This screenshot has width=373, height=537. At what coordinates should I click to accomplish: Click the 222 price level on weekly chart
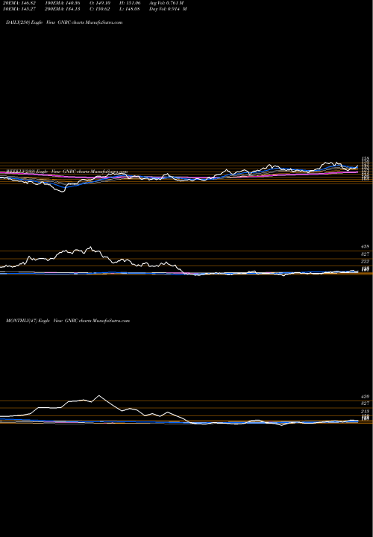pyautogui.click(x=365, y=261)
